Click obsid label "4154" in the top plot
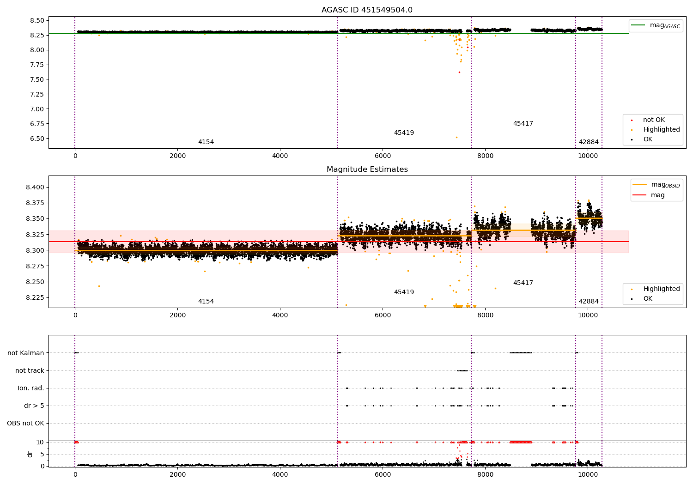Viewport: 693px width, 485px height. 206,142
